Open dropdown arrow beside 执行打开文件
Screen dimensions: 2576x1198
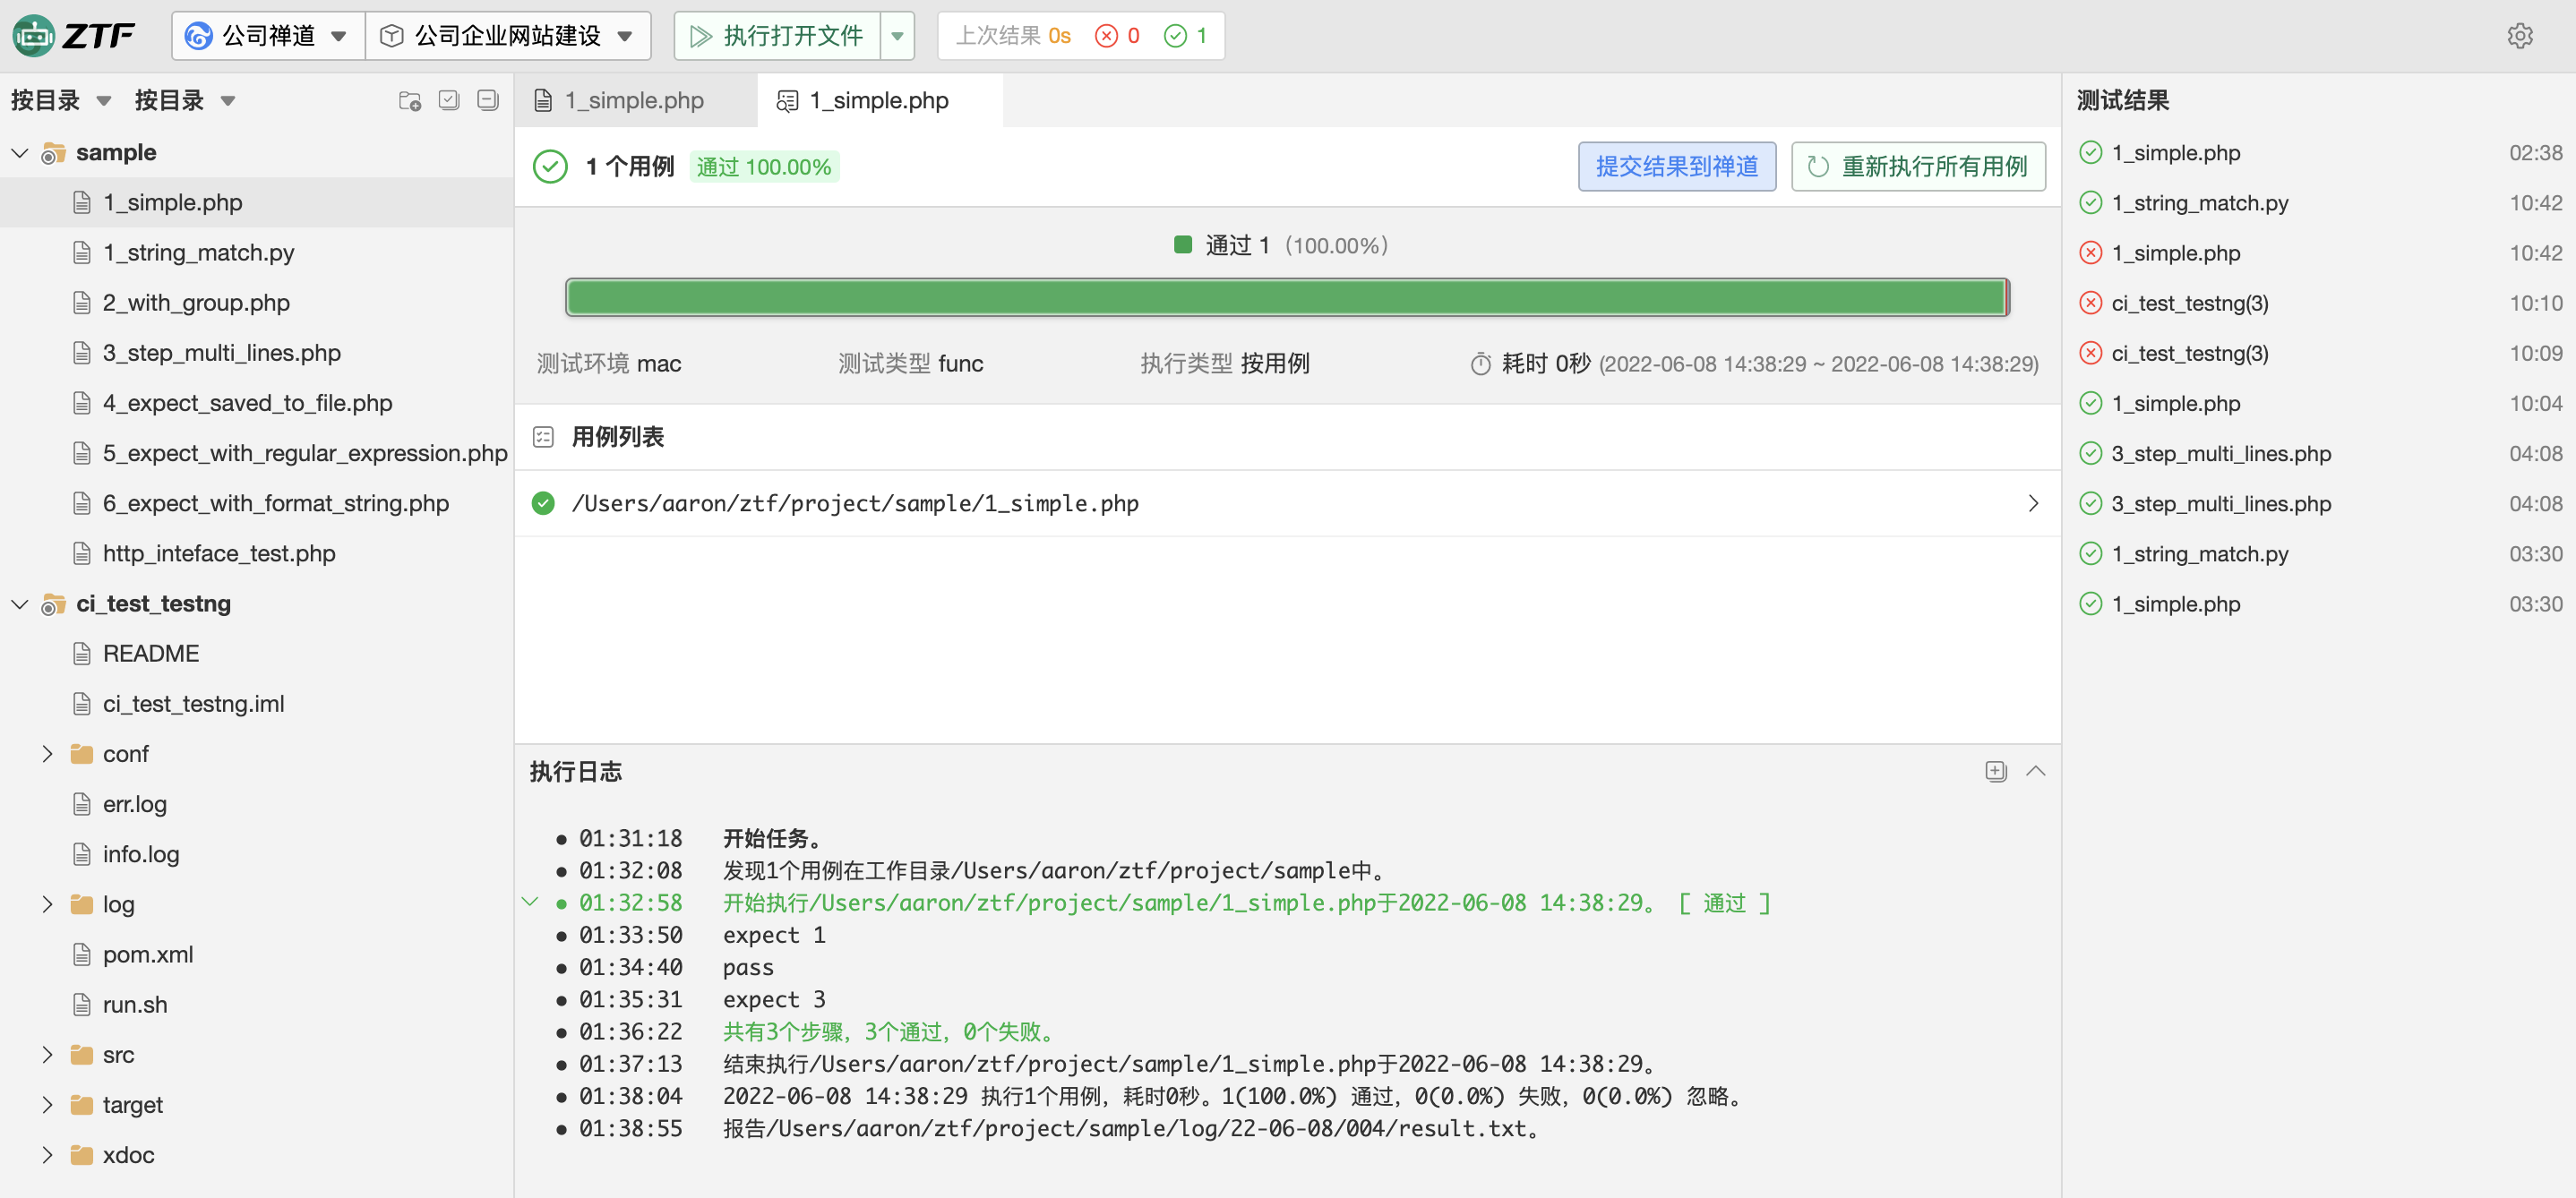pyautogui.click(x=897, y=36)
